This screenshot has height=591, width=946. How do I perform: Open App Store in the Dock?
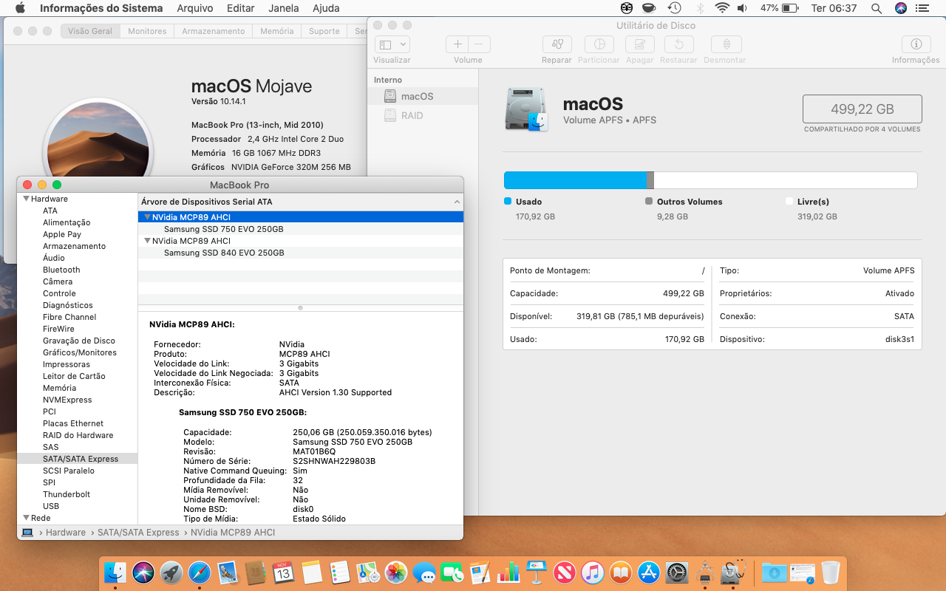[x=649, y=572]
